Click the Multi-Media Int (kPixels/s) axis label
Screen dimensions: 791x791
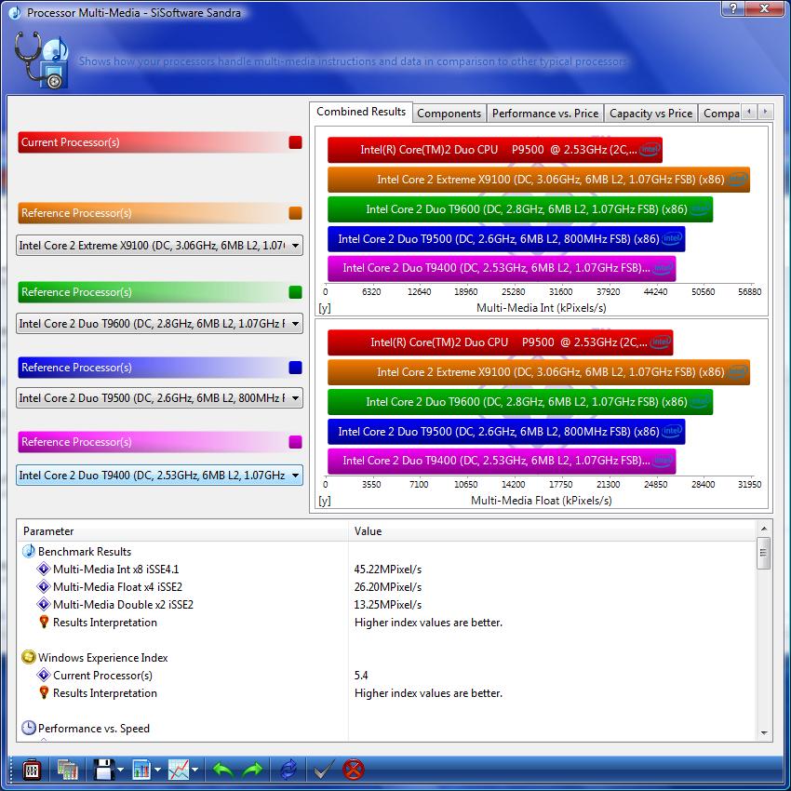coord(542,308)
